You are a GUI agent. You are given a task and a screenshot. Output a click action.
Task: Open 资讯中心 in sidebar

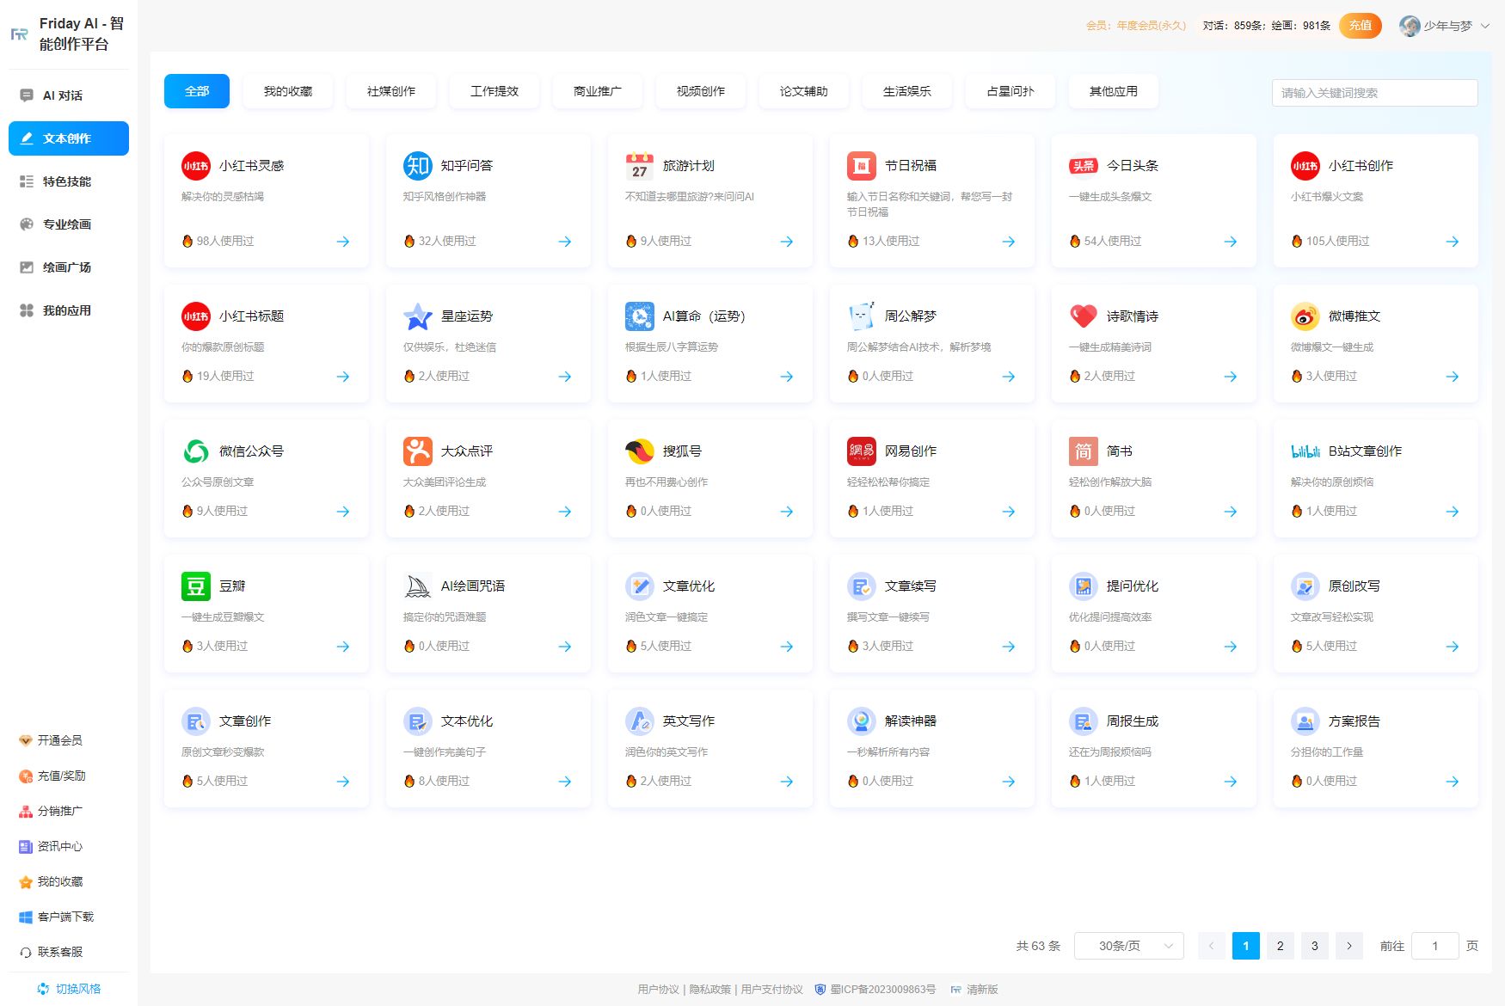[52, 846]
